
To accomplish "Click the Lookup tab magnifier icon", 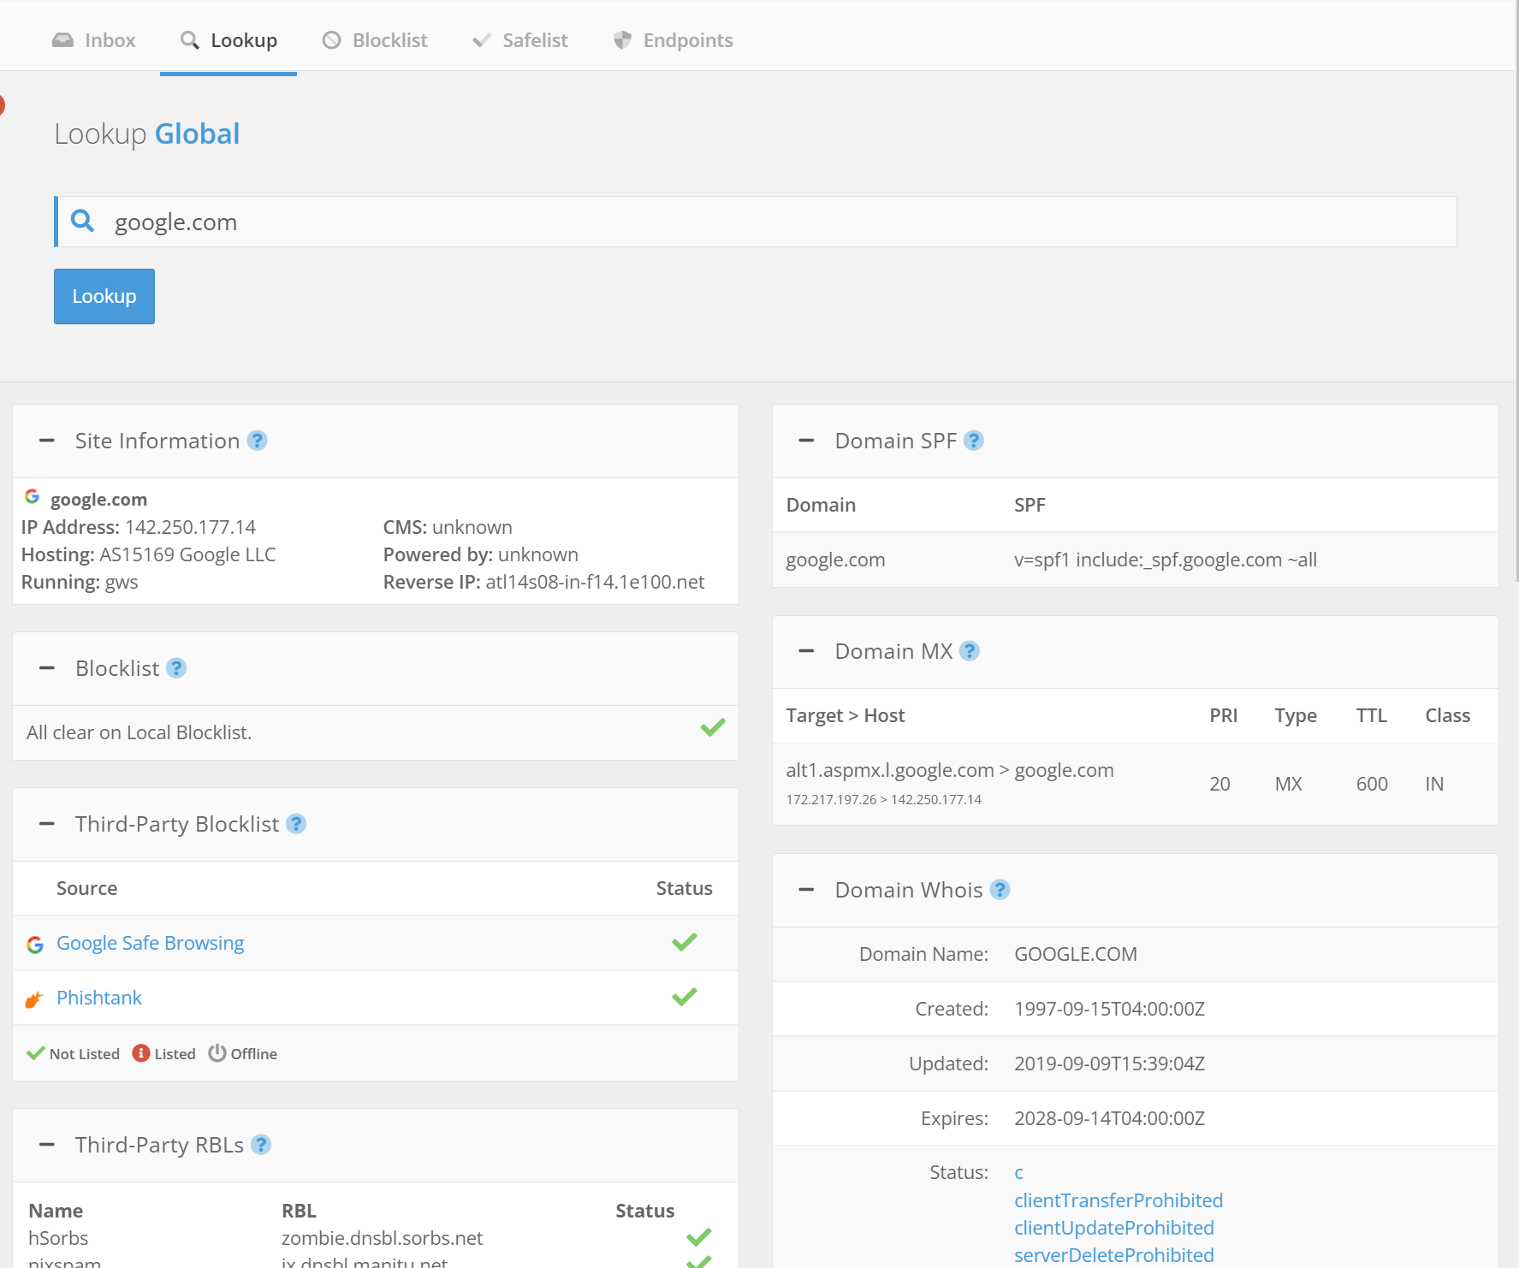I will (x=190, y=40).
